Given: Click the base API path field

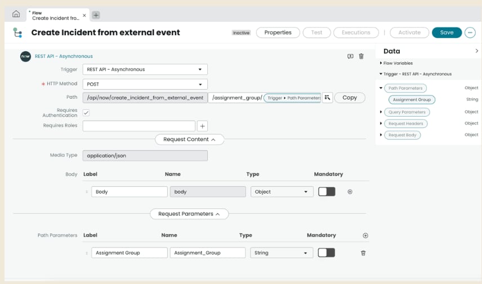Looking at the screenshot, I should (x=145, y=98).
